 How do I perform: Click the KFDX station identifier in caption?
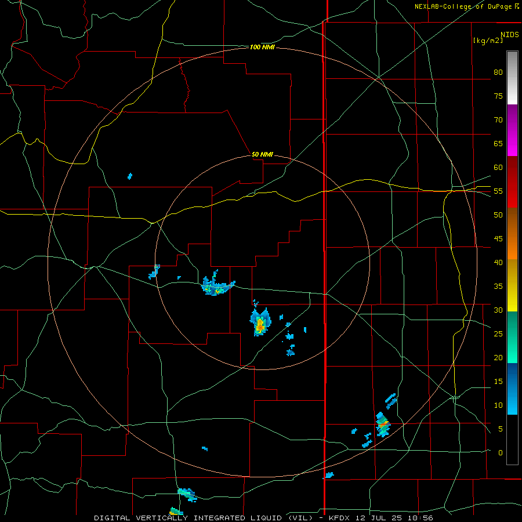pos(339,518)
